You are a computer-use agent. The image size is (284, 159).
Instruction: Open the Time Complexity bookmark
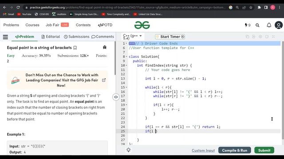click(116, 14)
